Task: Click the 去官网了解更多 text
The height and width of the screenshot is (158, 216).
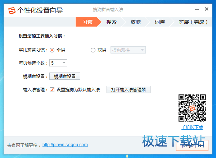Action: click(24, 145)
